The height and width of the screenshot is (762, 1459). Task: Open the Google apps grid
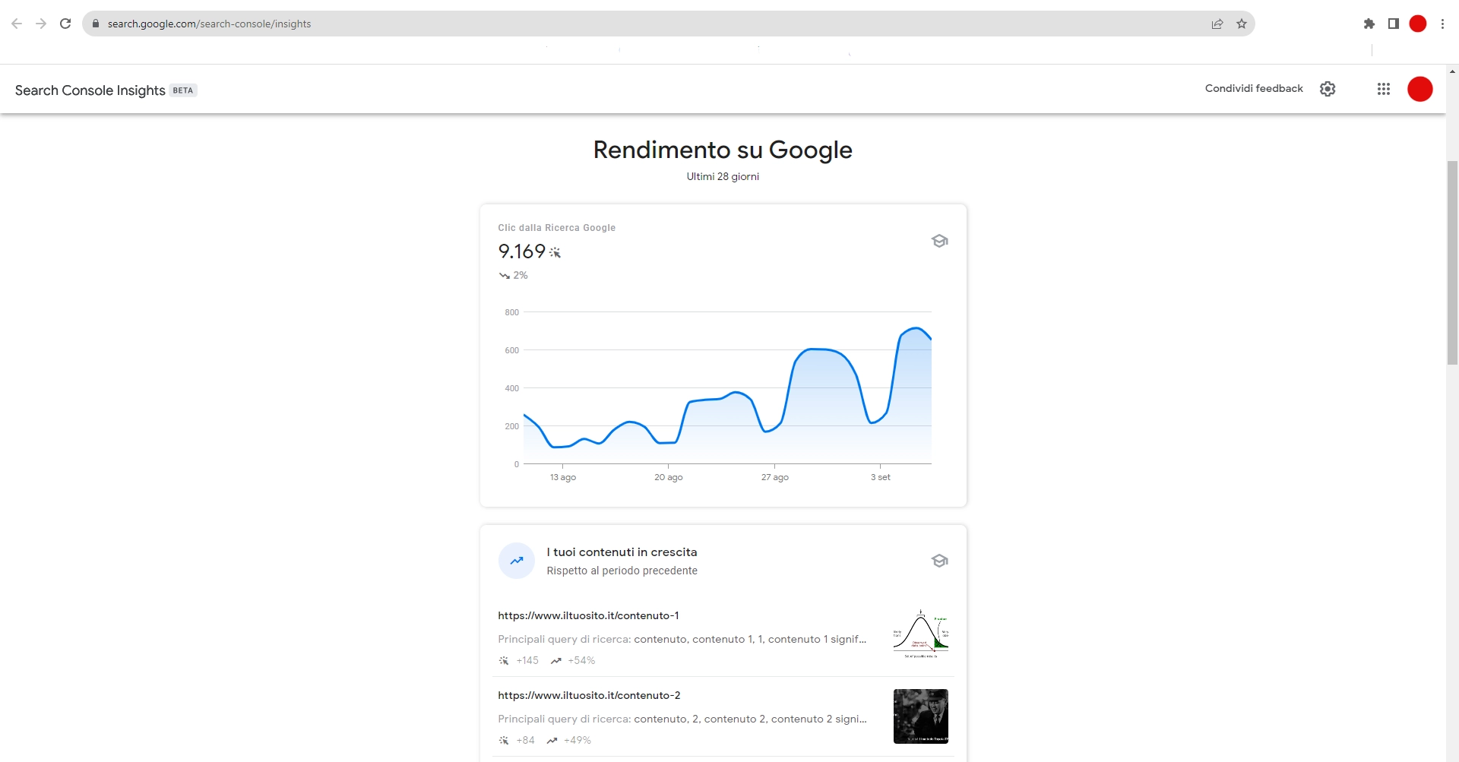pos(1384,89)
